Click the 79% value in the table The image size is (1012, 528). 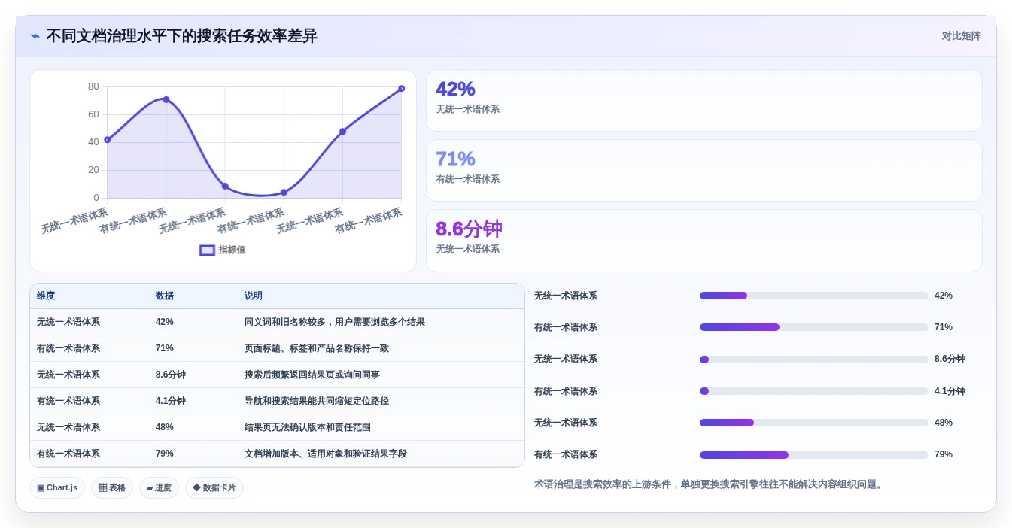[x=165, y=454]
